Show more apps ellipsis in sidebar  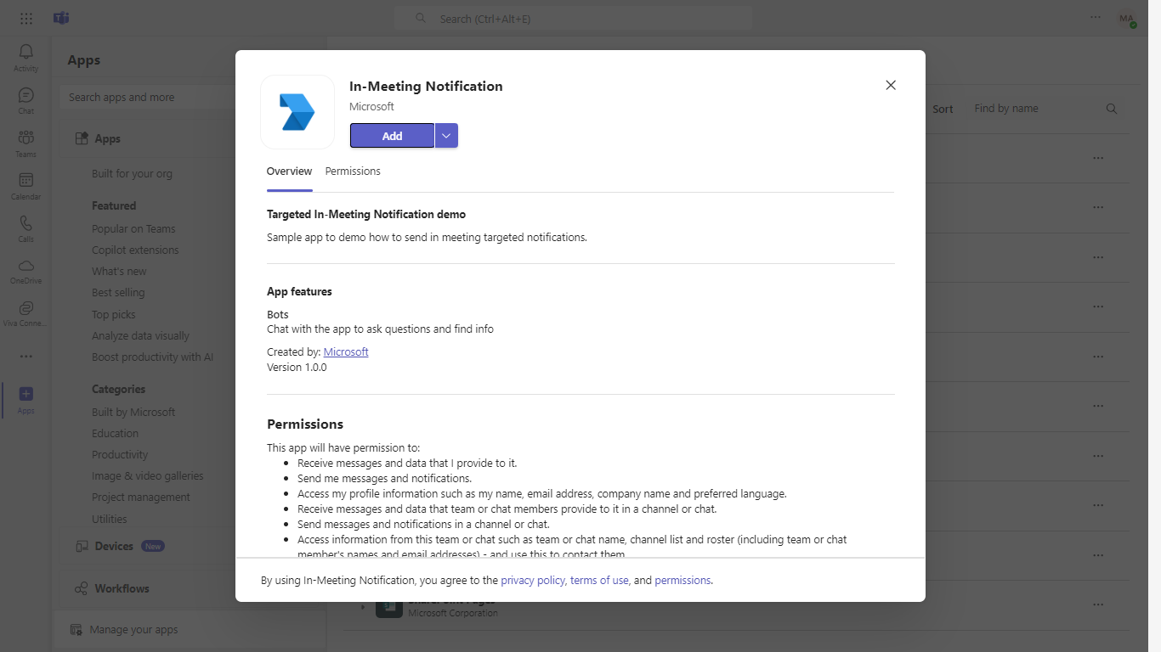(25, 357)
